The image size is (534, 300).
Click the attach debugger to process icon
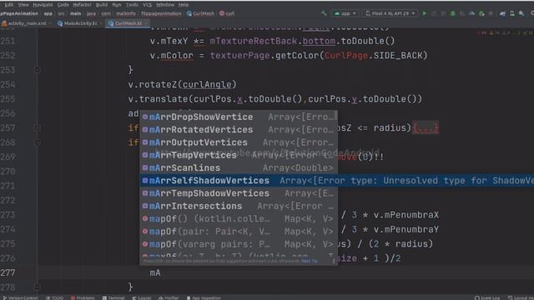coord(481,13)
